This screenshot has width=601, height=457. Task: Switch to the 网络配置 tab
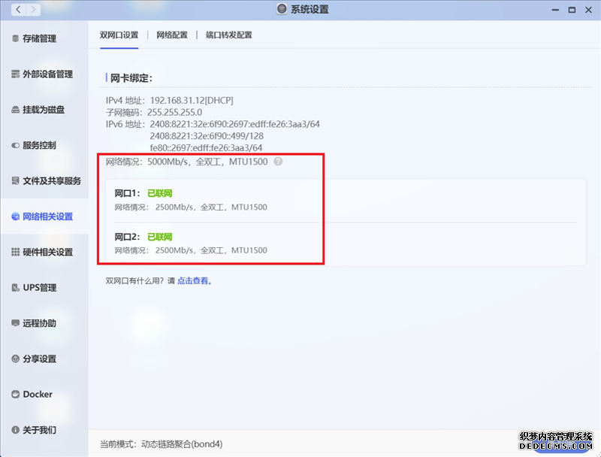[172, 35]
